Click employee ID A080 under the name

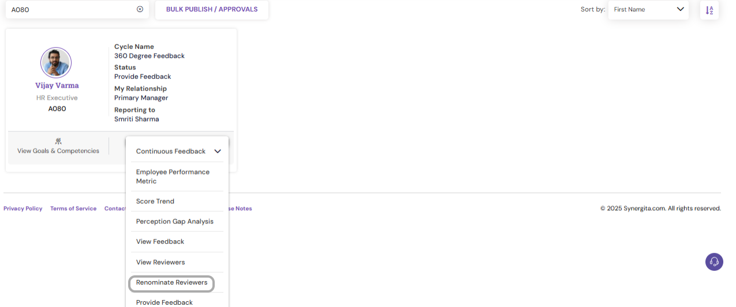[57, 108]
